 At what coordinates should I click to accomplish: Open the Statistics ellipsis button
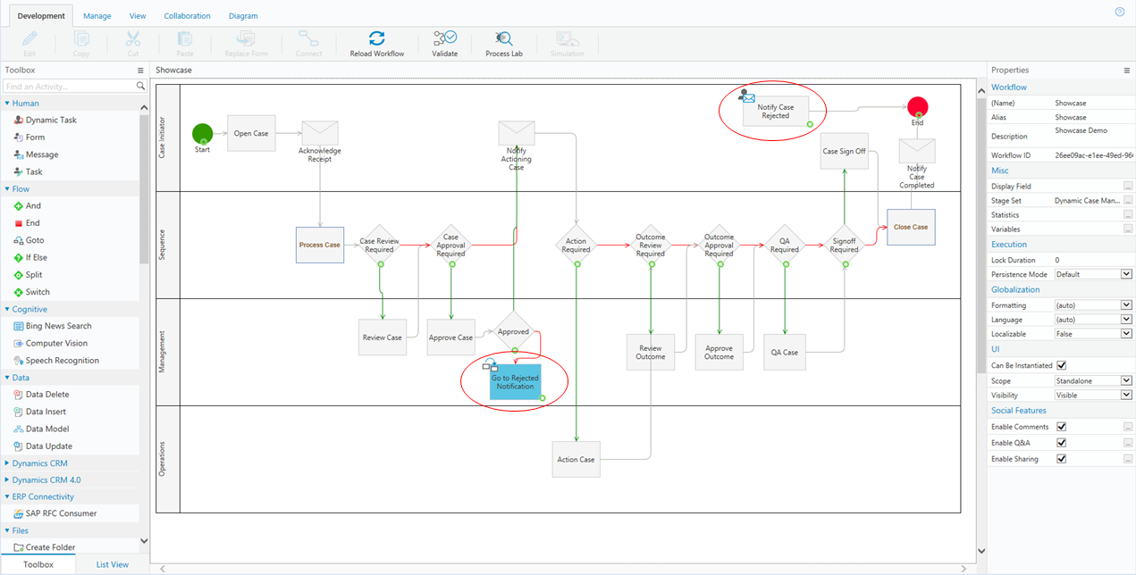point(1128,214)
